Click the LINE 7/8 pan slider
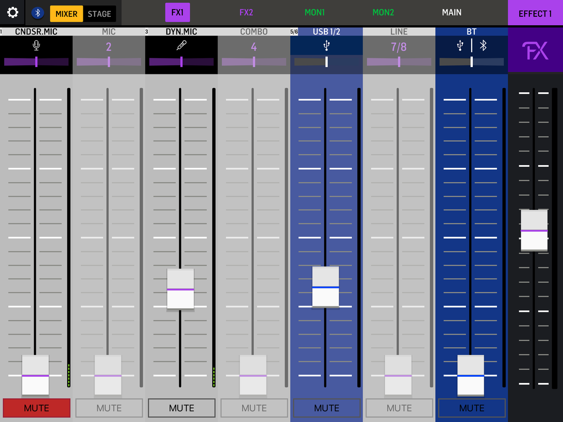This screenshot has height=422, width=563. tap(399, 62)
